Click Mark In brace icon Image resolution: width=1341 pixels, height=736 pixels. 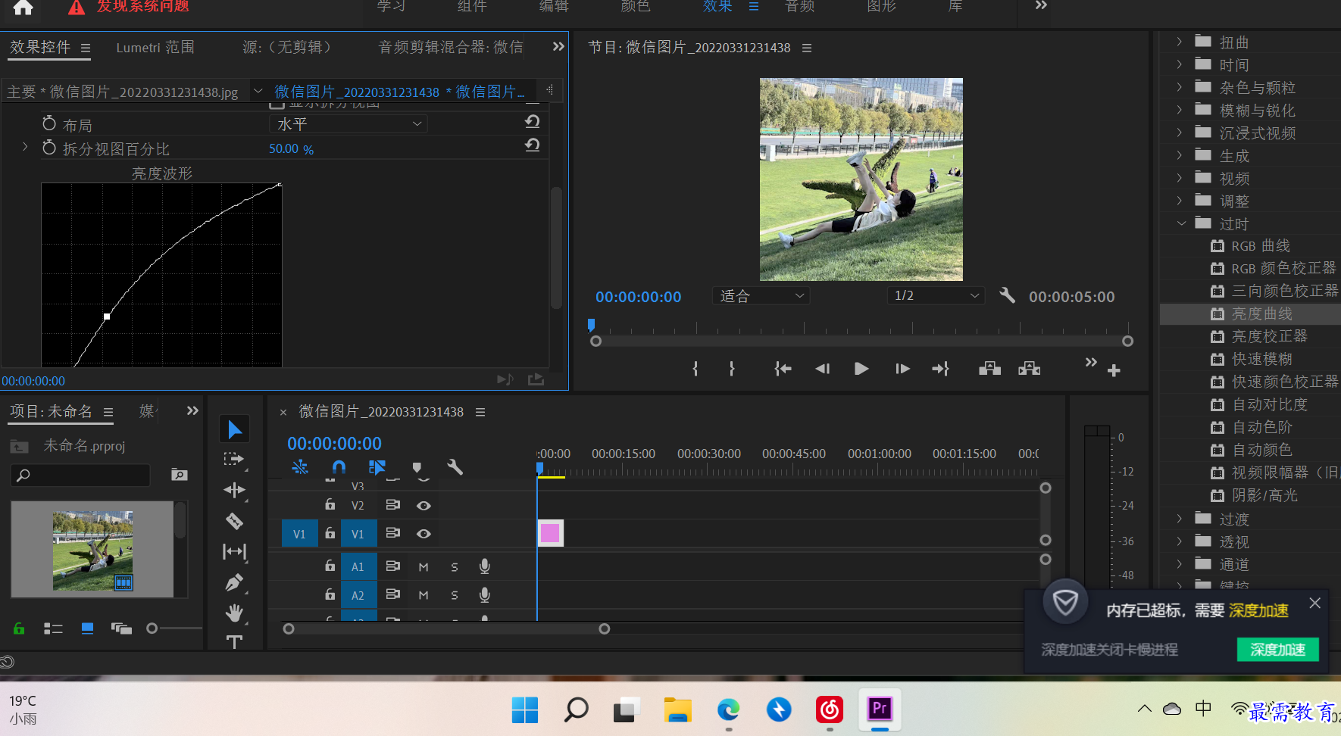696,369
